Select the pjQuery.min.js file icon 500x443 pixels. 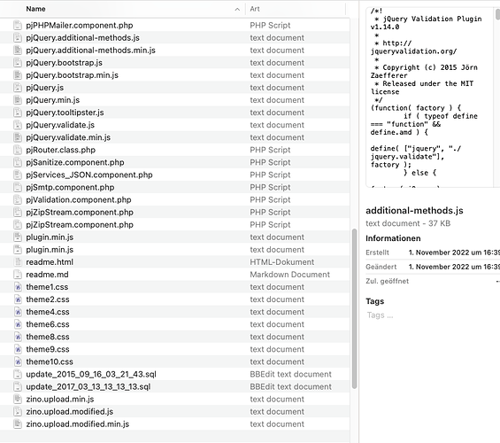point(18,100)
